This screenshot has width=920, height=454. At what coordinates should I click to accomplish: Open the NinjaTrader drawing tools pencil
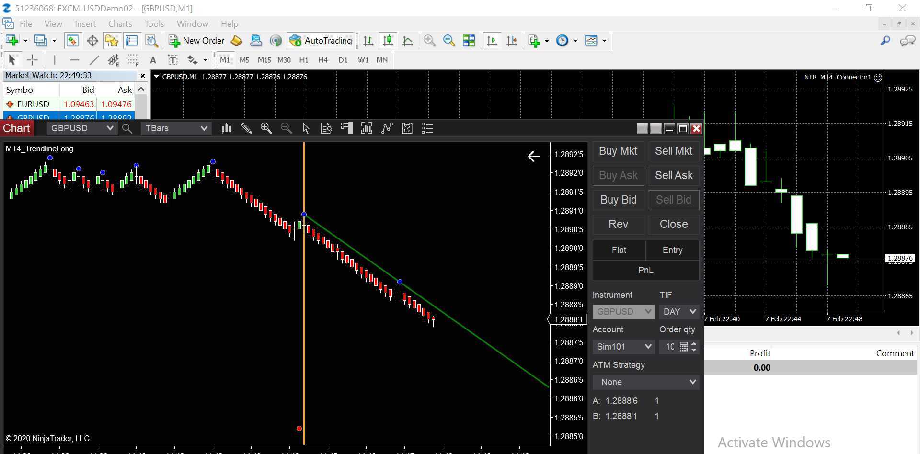tap(246, 128)
